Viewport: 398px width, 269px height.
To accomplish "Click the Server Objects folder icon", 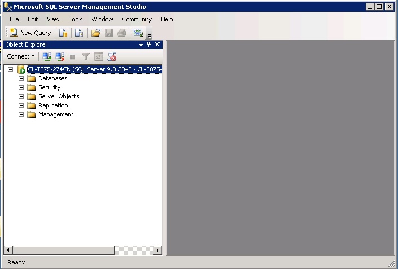I will 31,96.
